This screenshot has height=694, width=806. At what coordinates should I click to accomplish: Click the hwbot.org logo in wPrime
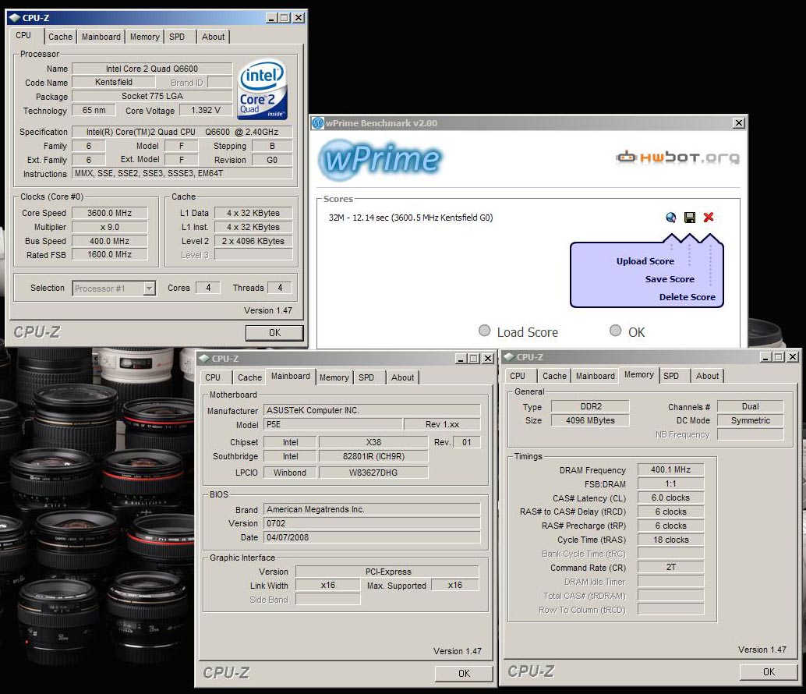point(677,157)
